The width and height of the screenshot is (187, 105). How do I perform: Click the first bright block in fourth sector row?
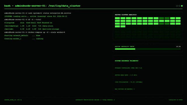117,26
